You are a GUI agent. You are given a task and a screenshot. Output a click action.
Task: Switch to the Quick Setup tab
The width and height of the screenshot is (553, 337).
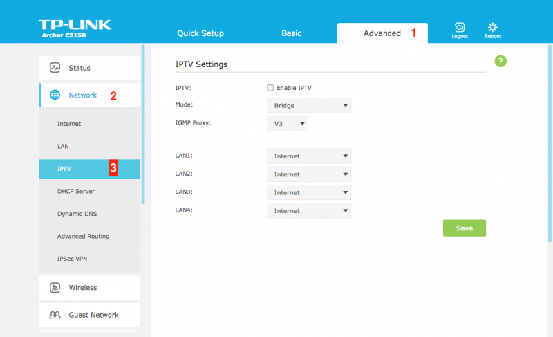point(200,33)
